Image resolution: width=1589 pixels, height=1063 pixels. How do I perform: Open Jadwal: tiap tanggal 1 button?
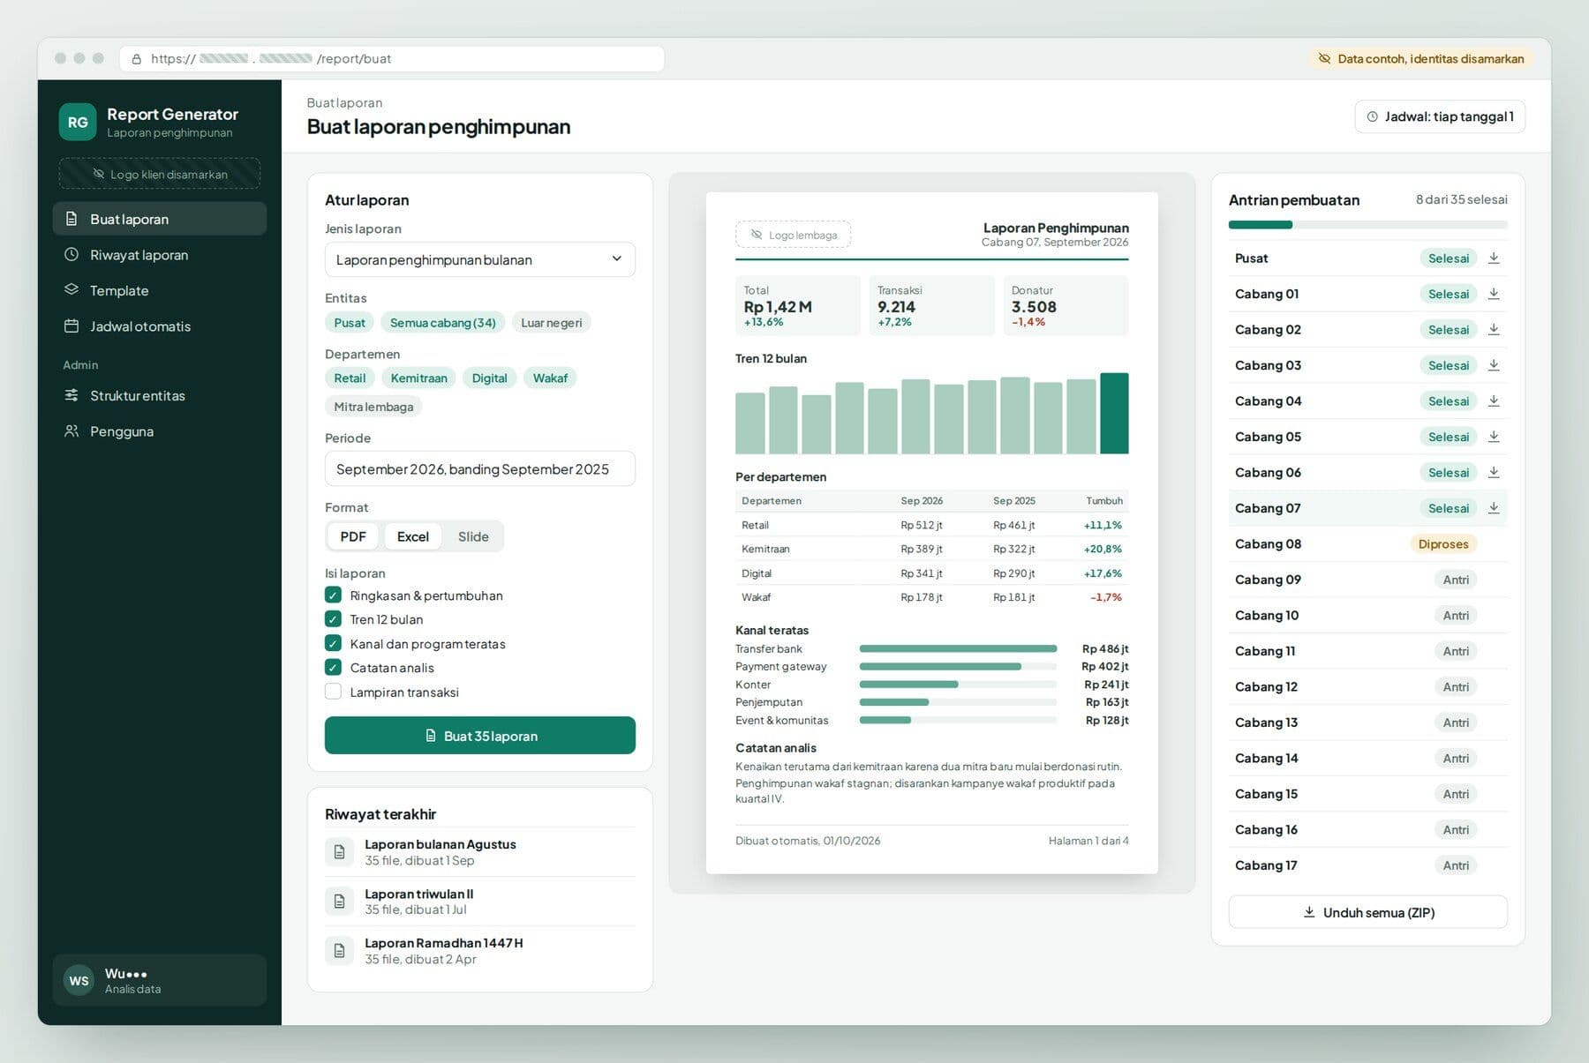1440,116
